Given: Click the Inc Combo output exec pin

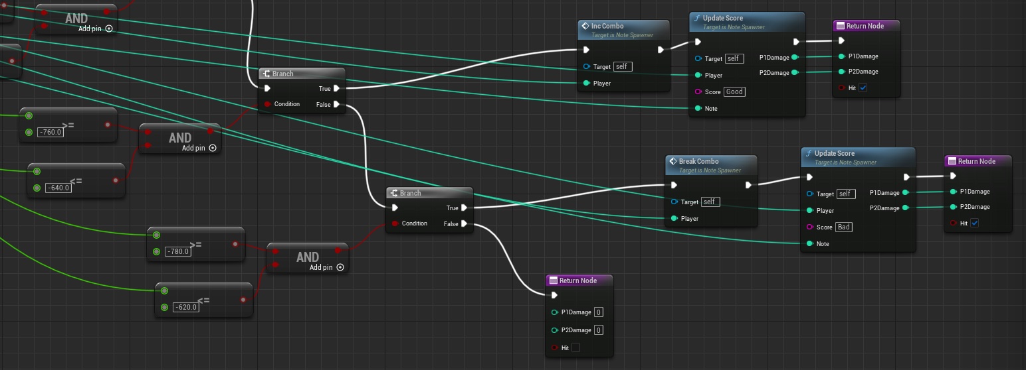Looking at the screenshot, I should point(661,50).
